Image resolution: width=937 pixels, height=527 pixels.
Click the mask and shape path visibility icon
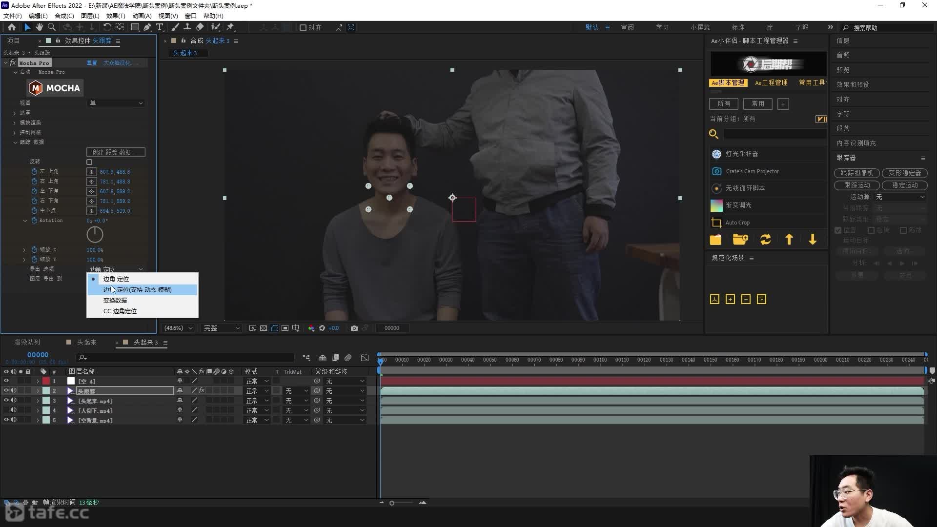274,328
